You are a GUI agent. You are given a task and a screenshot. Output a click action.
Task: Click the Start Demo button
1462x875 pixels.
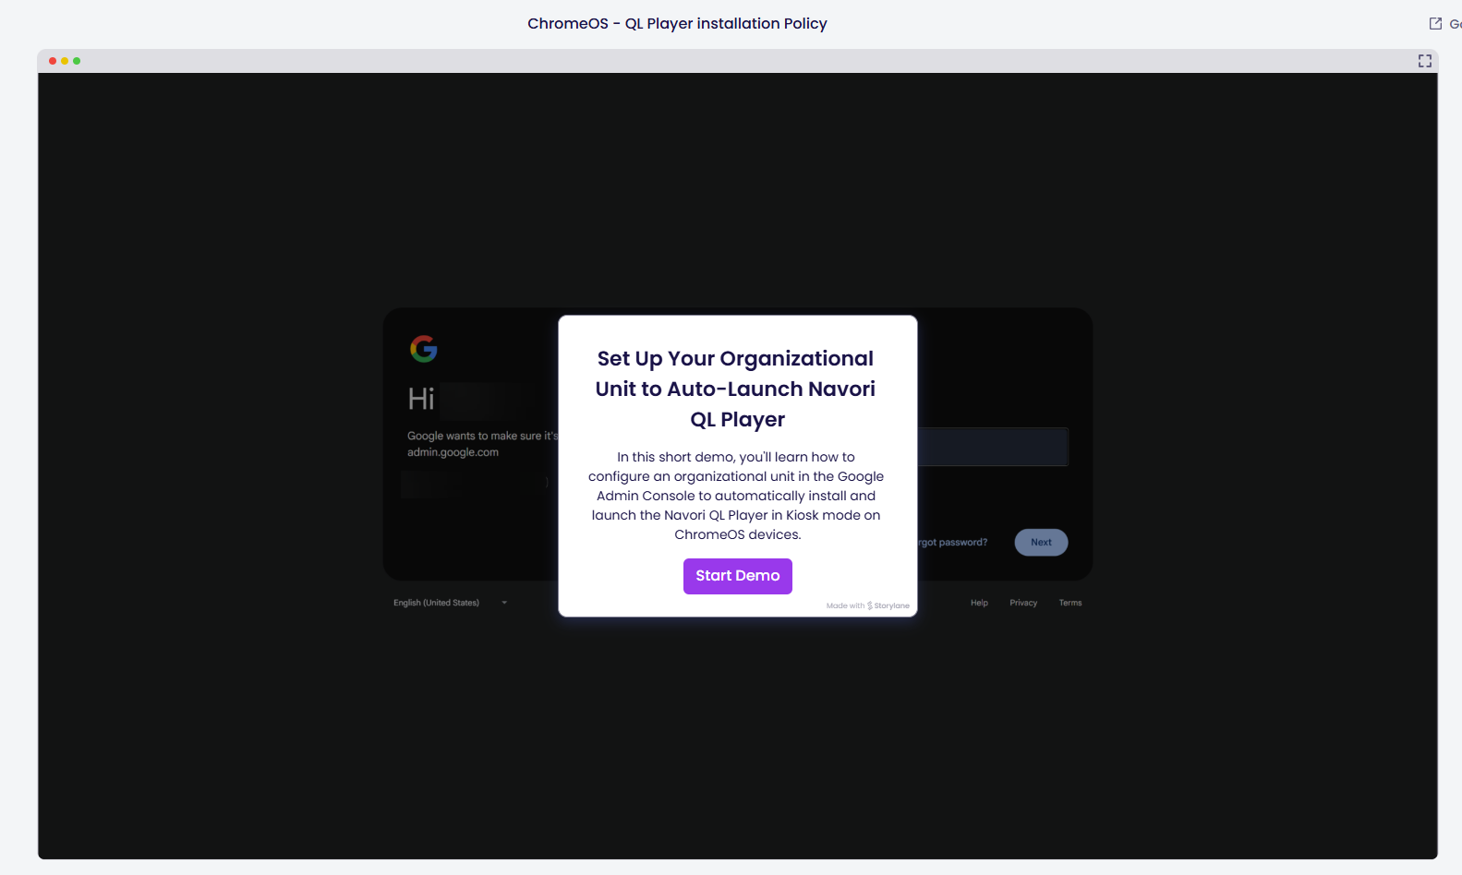point(737,576)
